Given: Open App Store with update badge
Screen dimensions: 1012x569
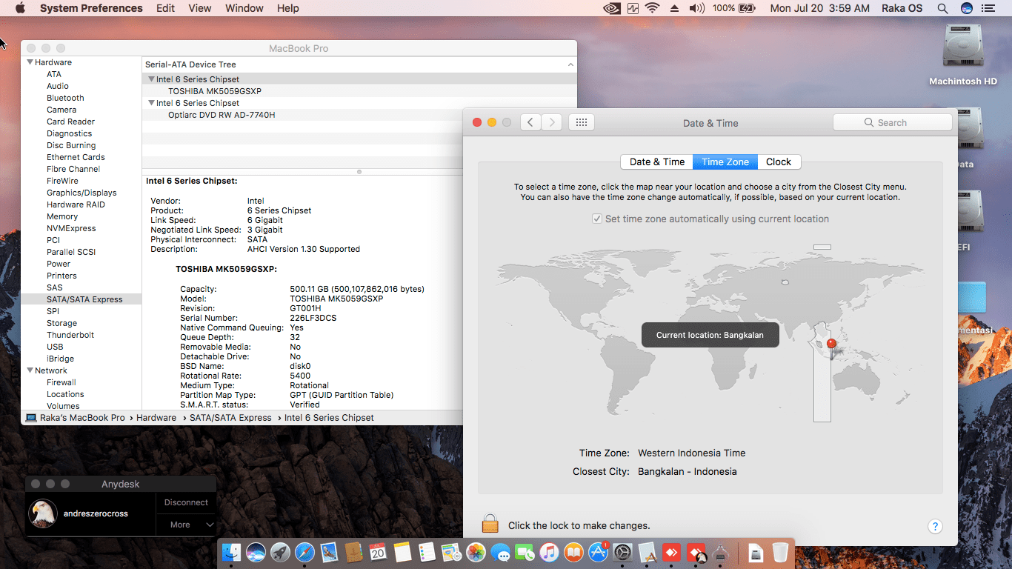Looking at the screenshot, I should (x=598, y=552).
